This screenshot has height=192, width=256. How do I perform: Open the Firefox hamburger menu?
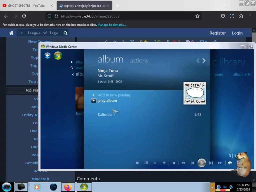(x=250, y=16)
